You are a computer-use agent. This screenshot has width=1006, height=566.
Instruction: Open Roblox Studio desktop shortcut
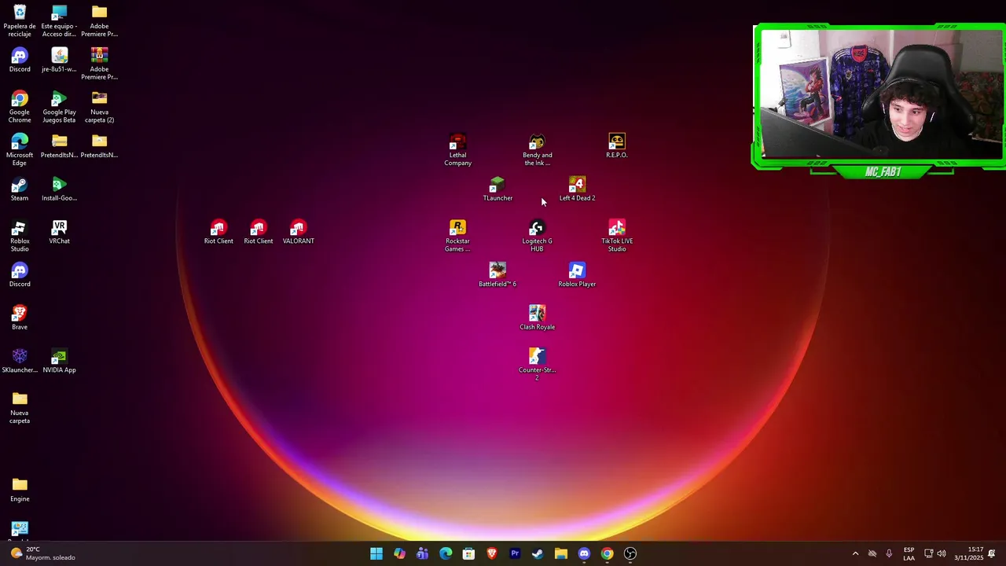click(20, 236)
